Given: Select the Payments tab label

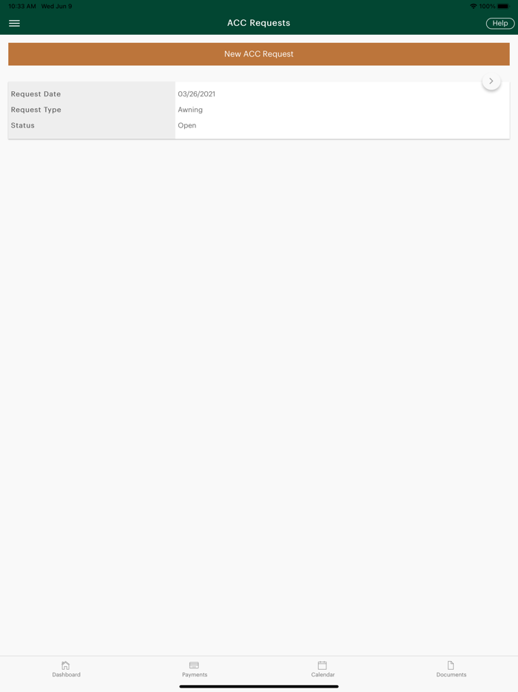Looking at the screenshot, I should 195,675.
